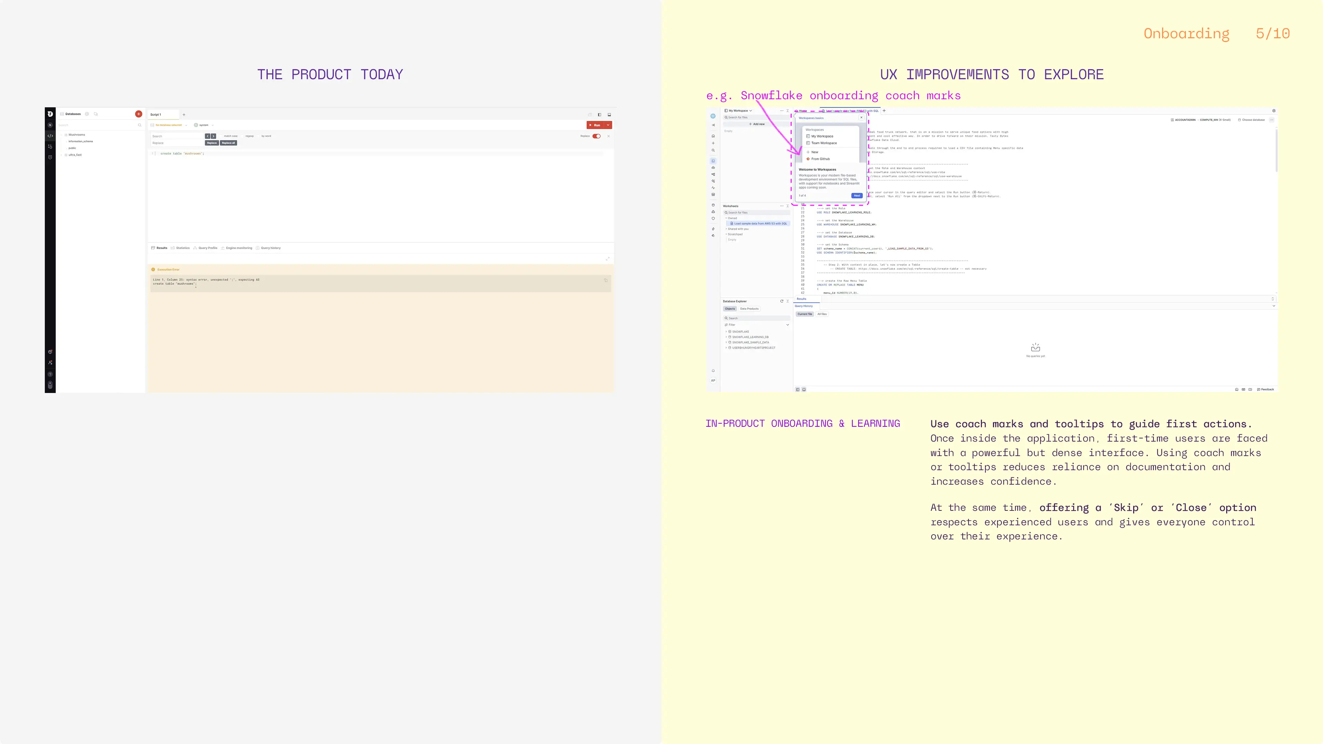Click Next in the Workspaces coach mark
Viewport: 1323px width, 744px height.
click(x=857, y=196)
